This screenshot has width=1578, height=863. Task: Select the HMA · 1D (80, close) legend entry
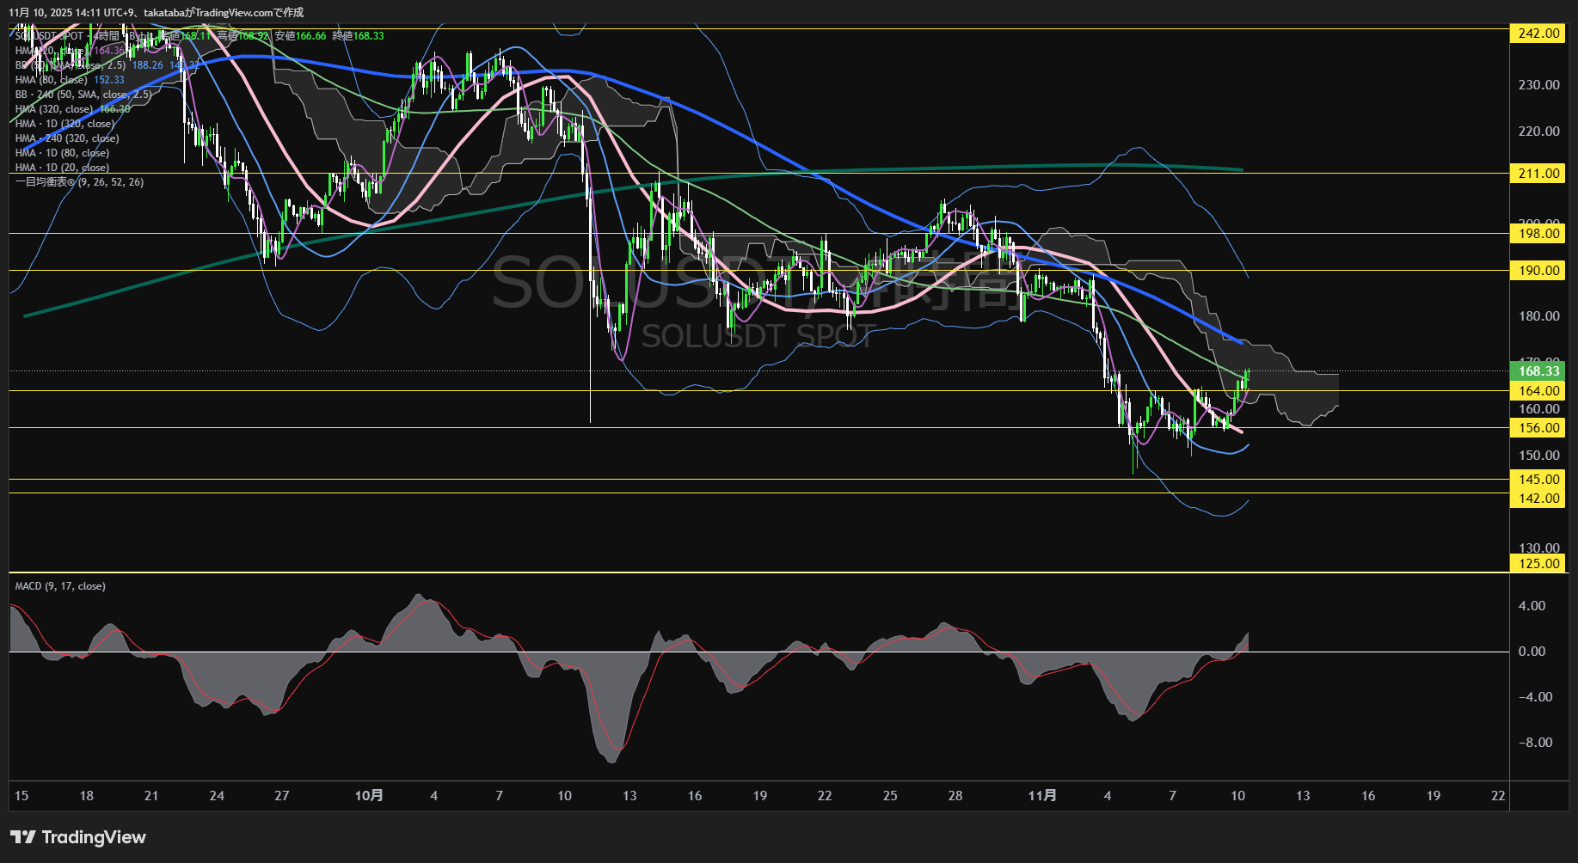(62, 153)
